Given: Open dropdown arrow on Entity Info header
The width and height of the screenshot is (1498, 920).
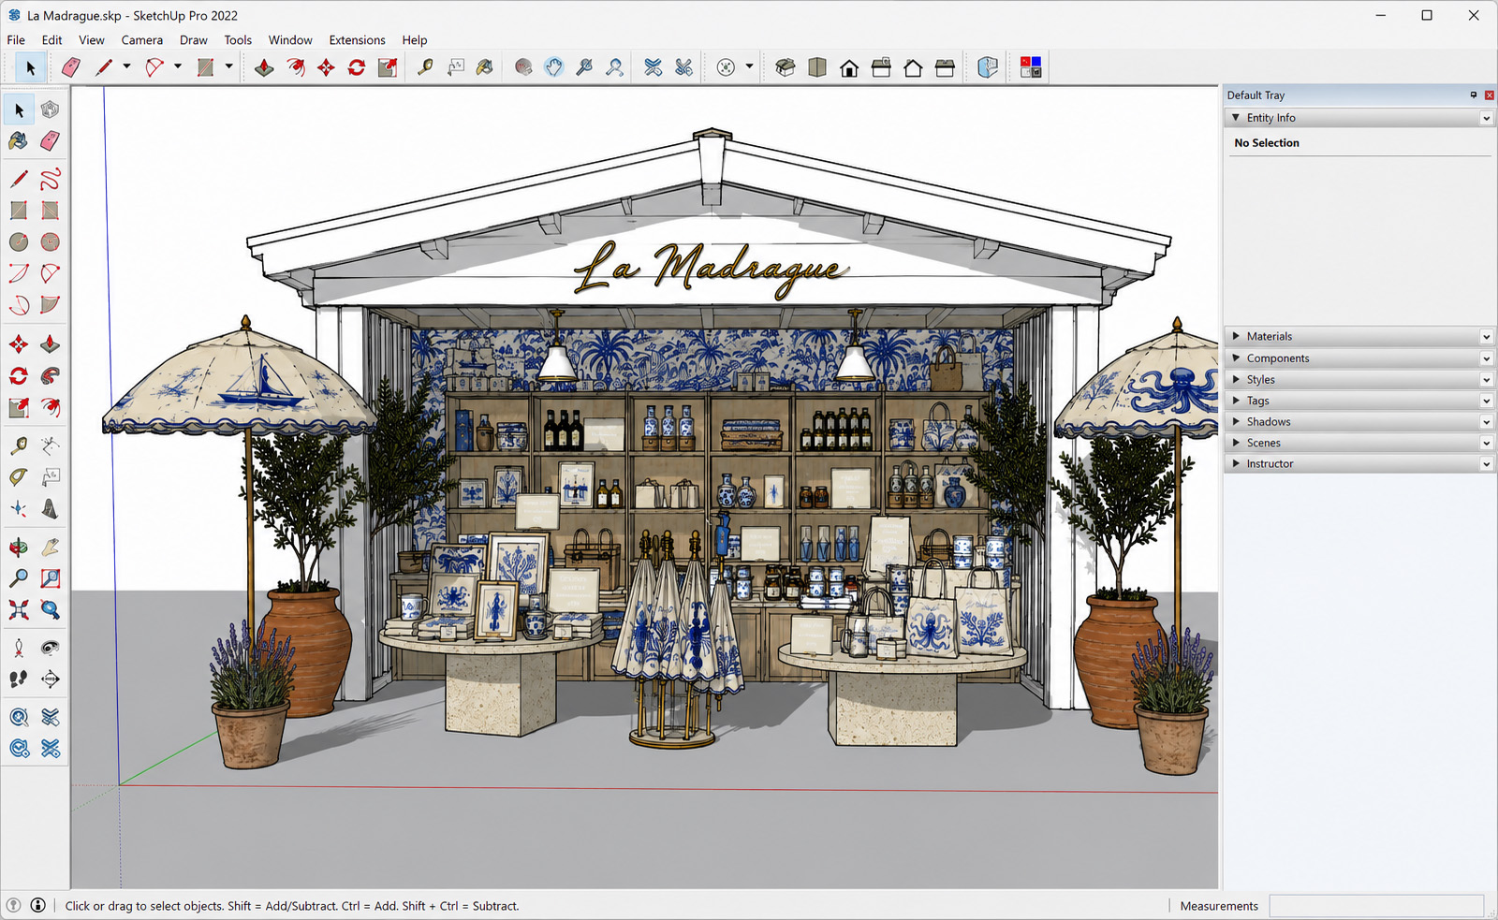Looking at the screenshot, I should point(1486,118).
